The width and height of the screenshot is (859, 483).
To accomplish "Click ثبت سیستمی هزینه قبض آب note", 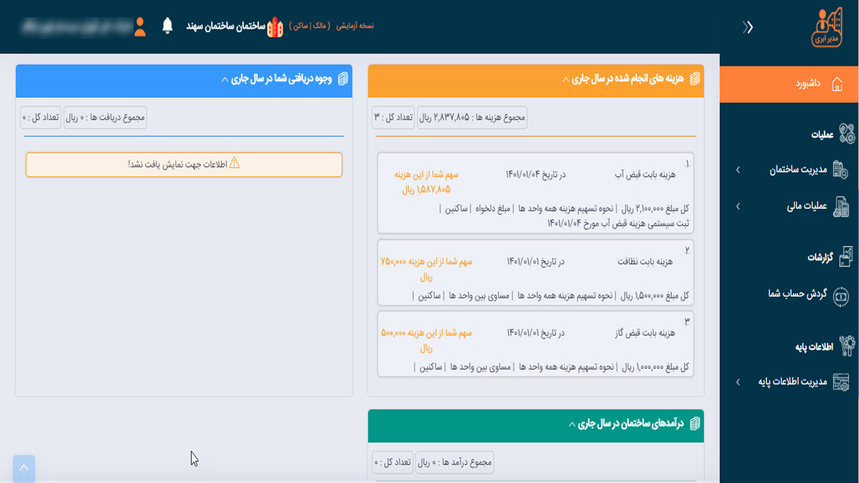I will pyautogui.click(x=618, y=223).
